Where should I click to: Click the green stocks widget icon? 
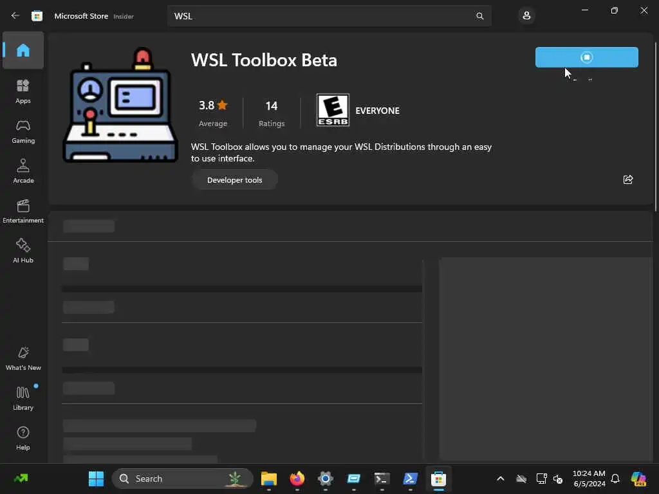[x=21, y=479]
